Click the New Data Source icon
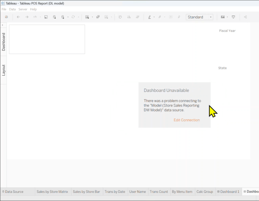This screenshot has width=259, height=201. click(x=54, y=17)
